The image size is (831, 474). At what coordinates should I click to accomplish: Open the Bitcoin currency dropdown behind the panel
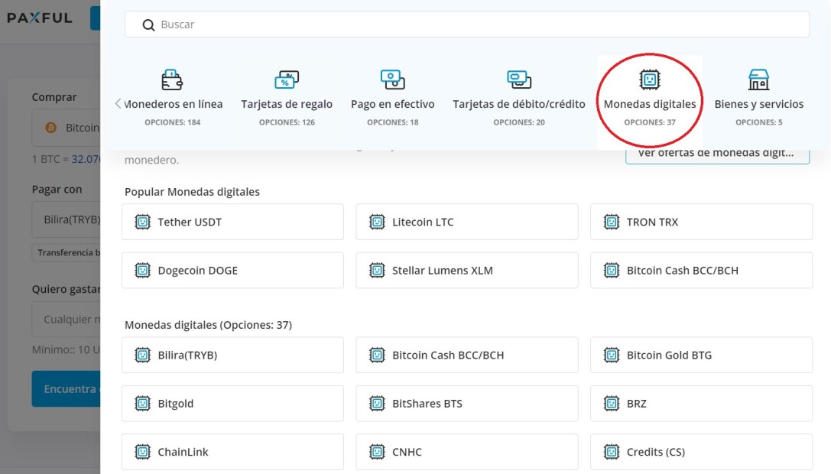(66, 128)
